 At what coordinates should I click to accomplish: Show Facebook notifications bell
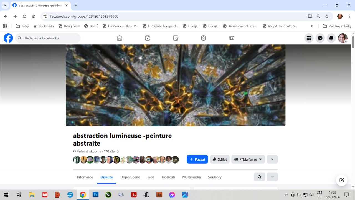coord(331,38)
